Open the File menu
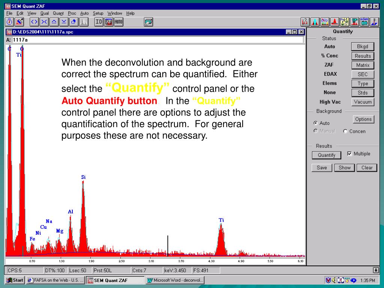This screenshot has height=288, width=384. tap(9, 13)
